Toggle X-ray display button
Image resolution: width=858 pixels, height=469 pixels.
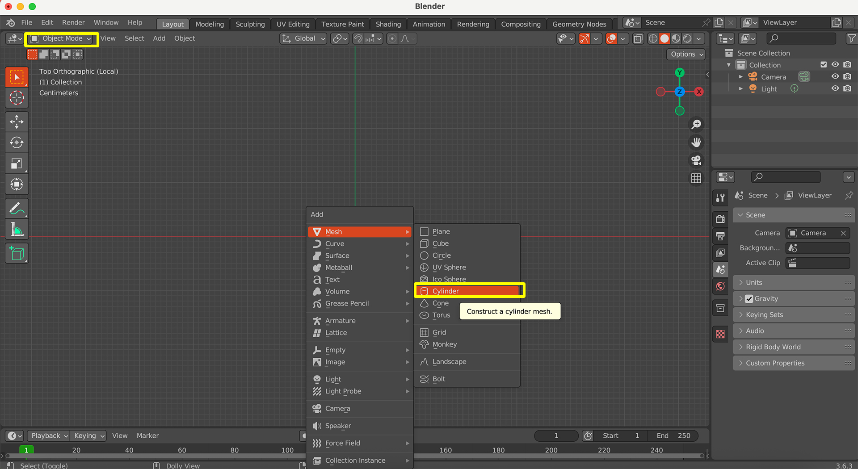pos(638,39)
